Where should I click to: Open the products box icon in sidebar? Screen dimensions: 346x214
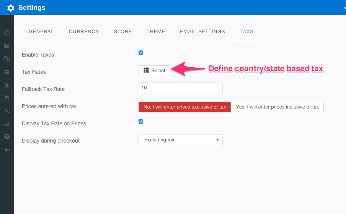pos(7,72)
